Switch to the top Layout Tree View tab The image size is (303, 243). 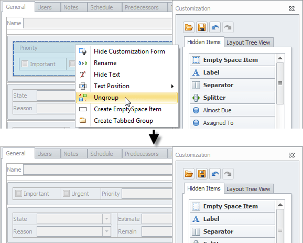248,43
